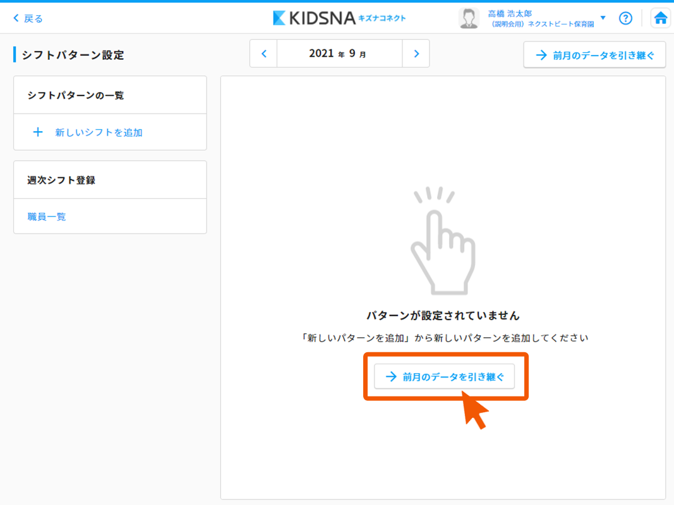Click the 週次シフト登録 panel header
674x505 pixels.
[x=61, y=180]
